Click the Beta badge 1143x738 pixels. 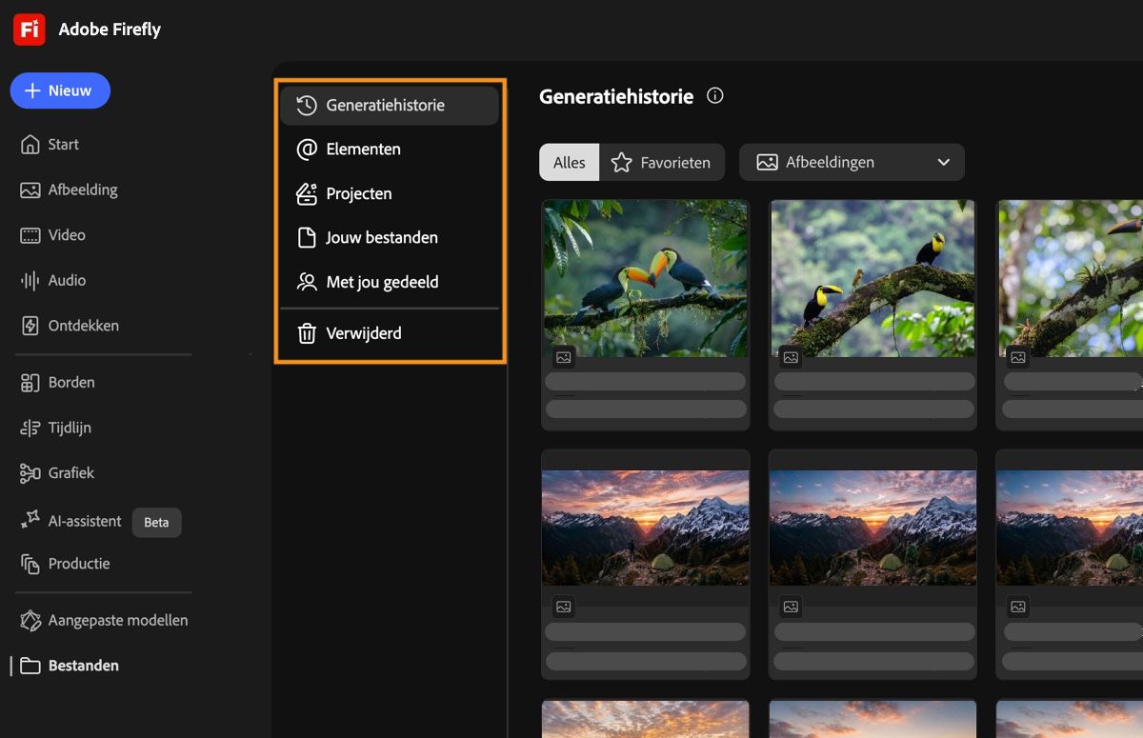click(x=156, y=522)
